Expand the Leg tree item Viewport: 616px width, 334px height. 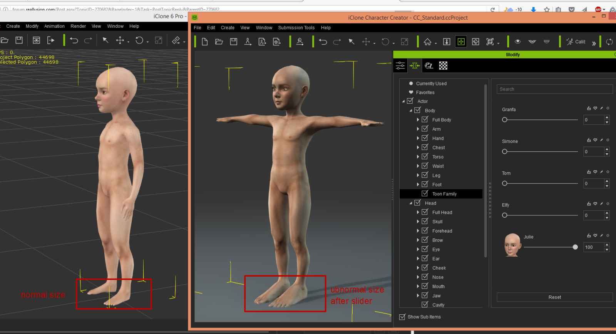[x=418, y=175]
